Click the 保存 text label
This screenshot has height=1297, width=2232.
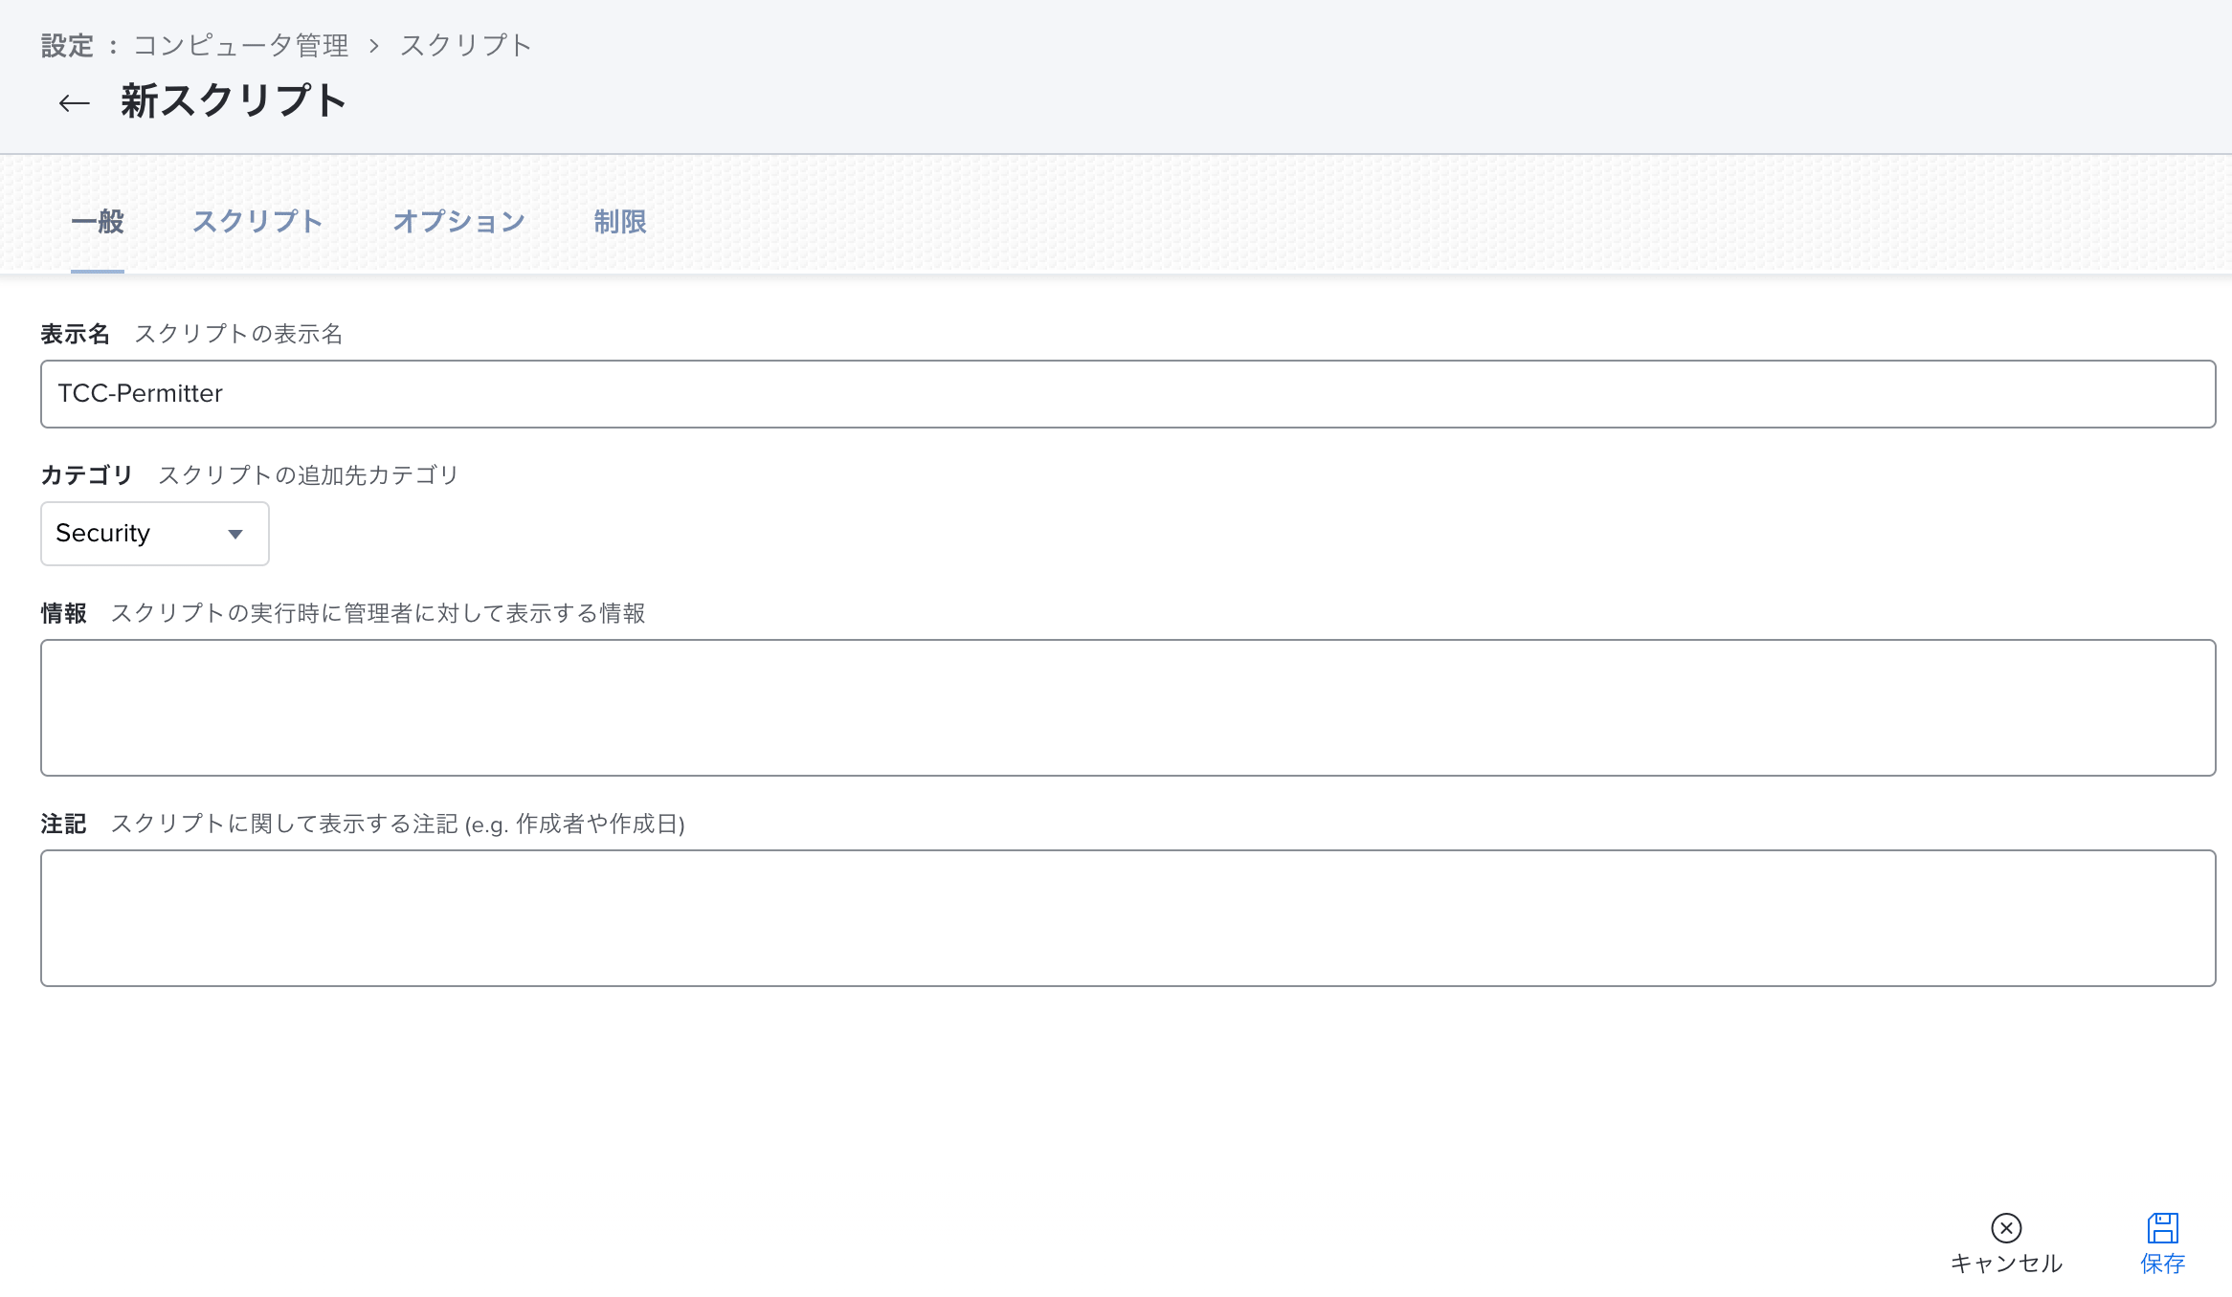coord(2163,1264)
